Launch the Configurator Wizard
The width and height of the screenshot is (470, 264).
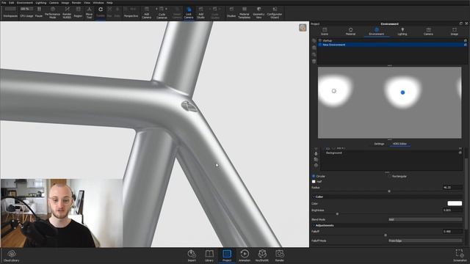click(275, 13)
